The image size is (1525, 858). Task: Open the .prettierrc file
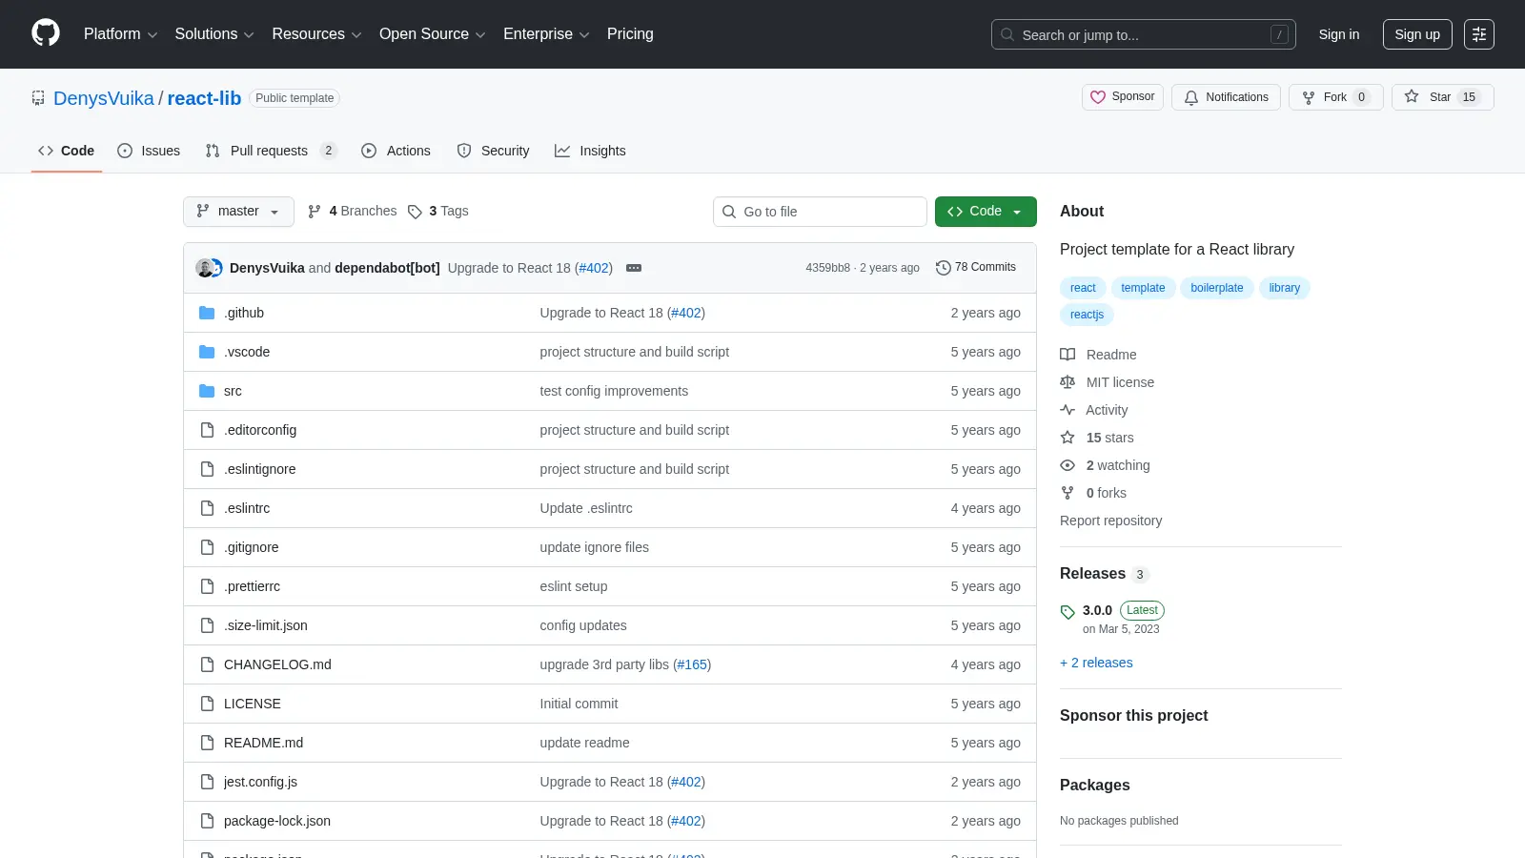pyautogui.click(x=252, y=586)
